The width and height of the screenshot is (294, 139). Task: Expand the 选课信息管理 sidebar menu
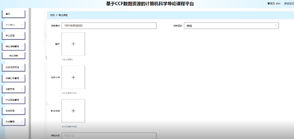coord(14,68)
